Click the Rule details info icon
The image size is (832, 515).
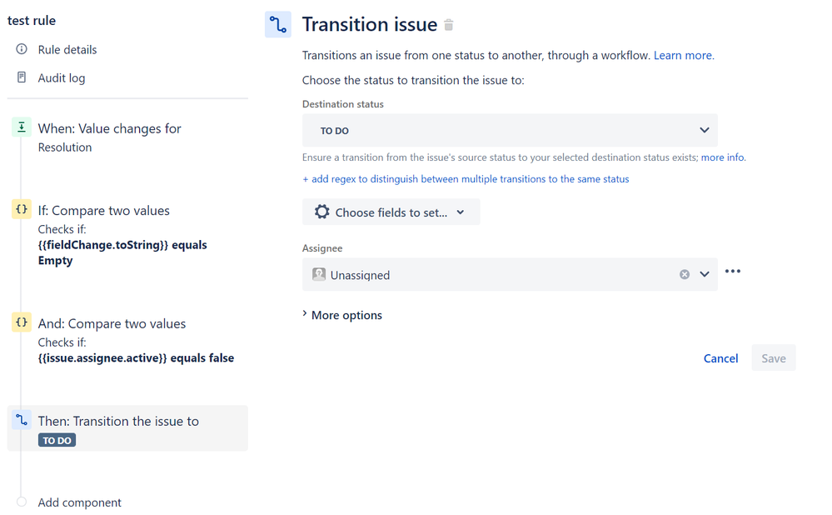click(x=21, y=49)
